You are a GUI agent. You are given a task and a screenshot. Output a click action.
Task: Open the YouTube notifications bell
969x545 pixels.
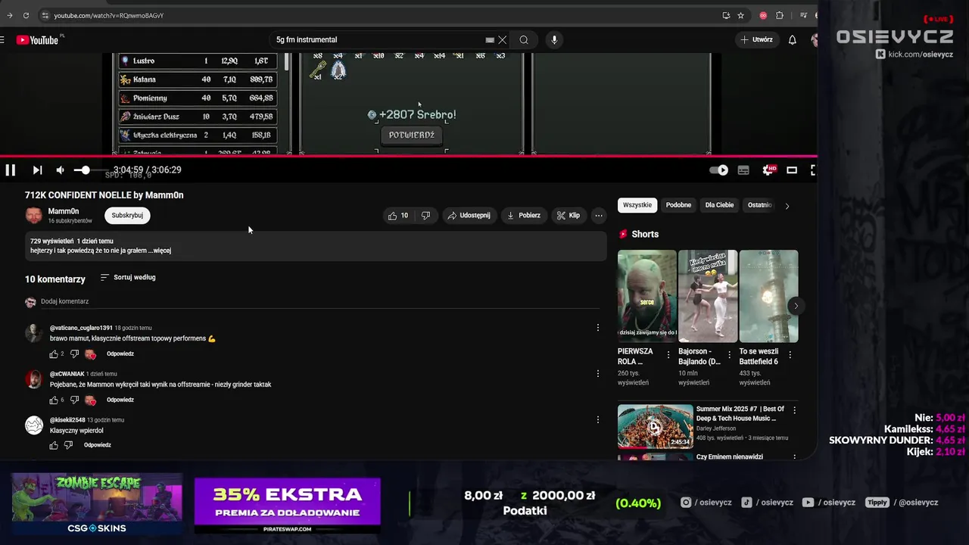pyautogui.click(x=793, y=40)
